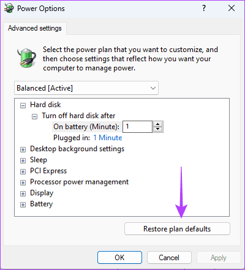Select the Advanced settings tab
Viewport: 245px width, 270px height.
click(35, 28)
